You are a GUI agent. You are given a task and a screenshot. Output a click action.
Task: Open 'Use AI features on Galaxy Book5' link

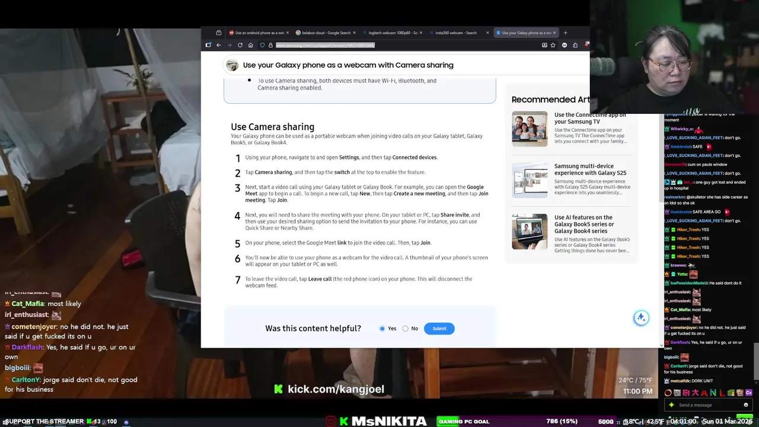pyautogui.click(x=584, y=224)
